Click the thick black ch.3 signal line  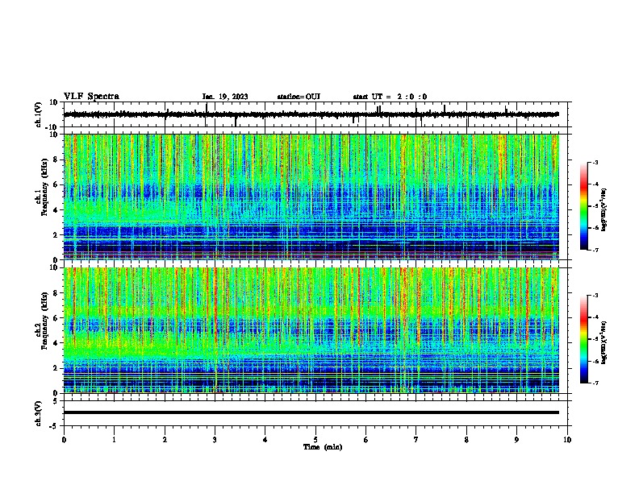[311, 412]
